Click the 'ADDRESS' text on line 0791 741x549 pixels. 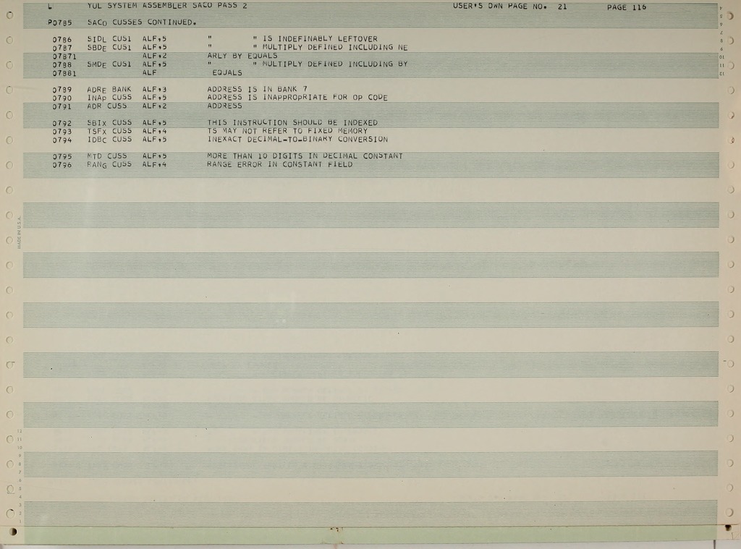click(224, 106)
